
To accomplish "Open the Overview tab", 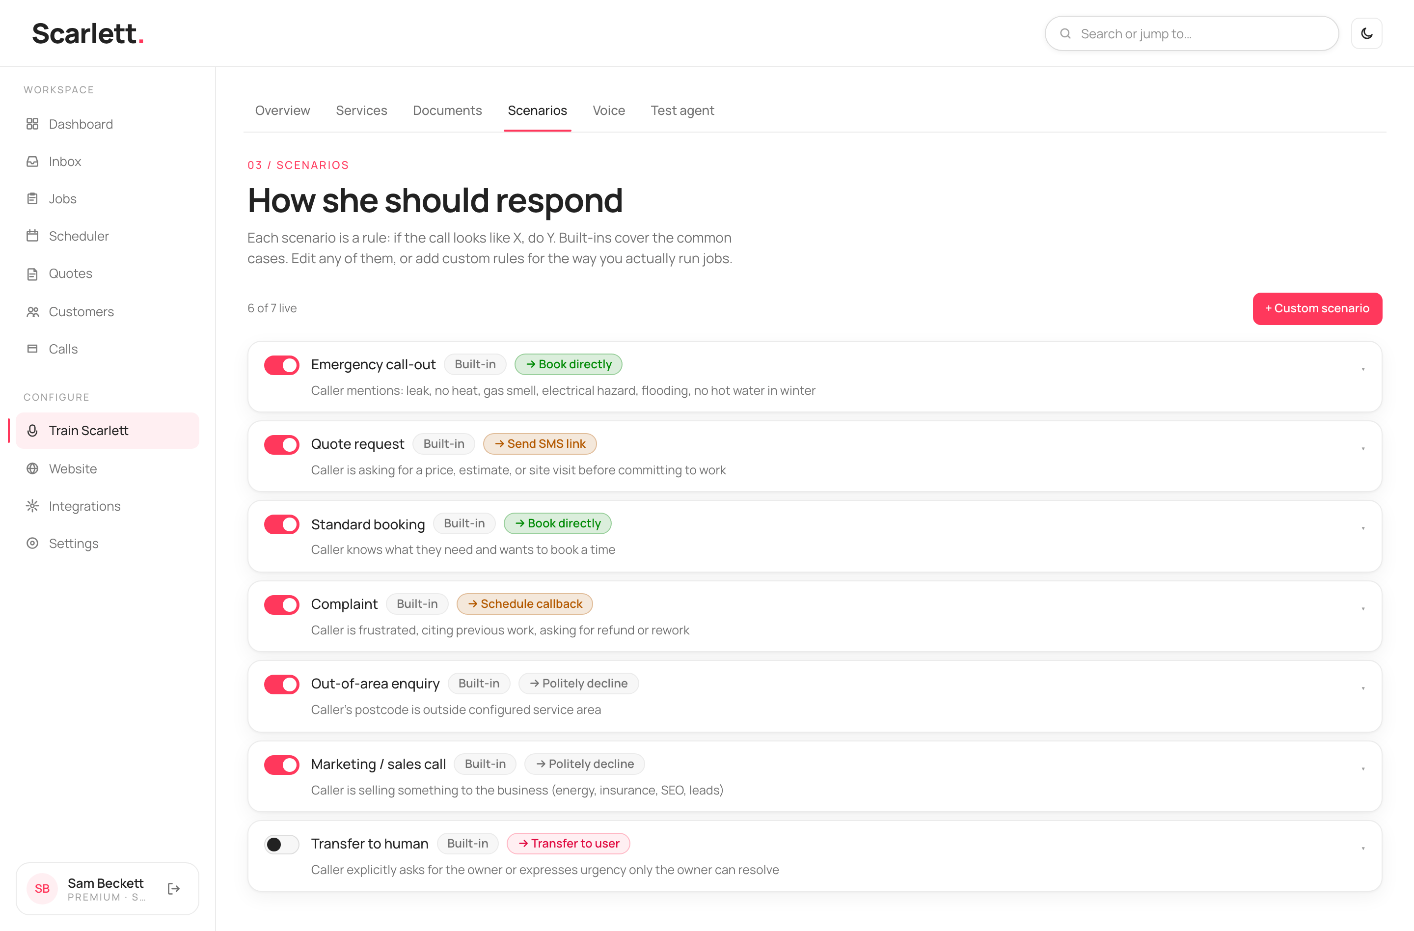I will (x=282, y=110).
